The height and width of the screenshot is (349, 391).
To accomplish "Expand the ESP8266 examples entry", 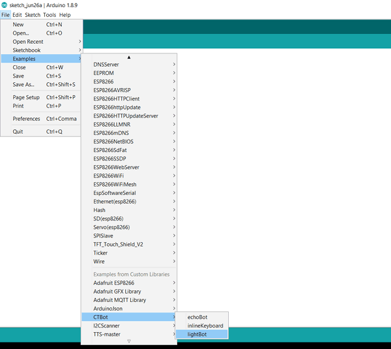I will [129, 82].
